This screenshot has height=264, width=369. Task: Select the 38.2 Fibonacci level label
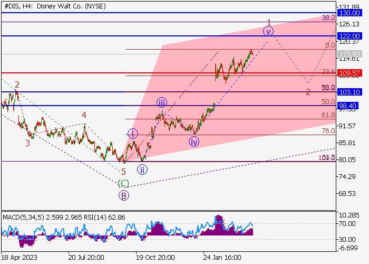[x=328, y=17]
